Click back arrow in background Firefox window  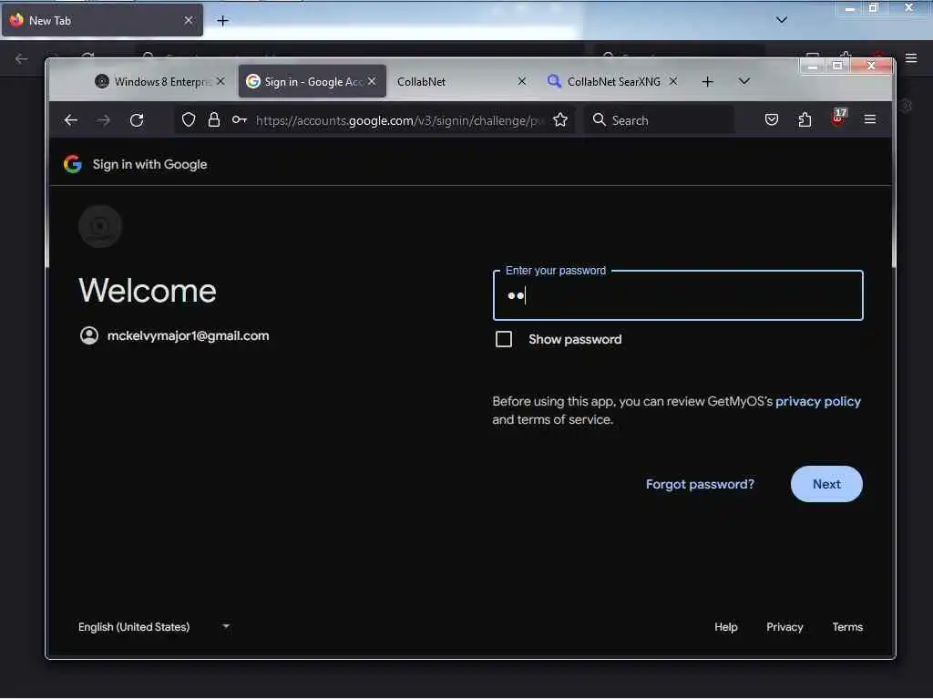point(22,58)
